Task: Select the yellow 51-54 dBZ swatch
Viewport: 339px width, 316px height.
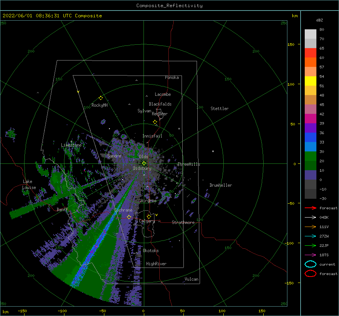Action: 310,81
